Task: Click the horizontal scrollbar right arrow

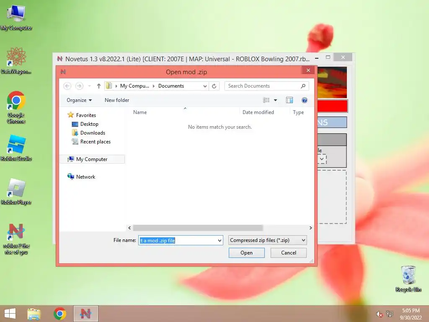Action: 310,228
